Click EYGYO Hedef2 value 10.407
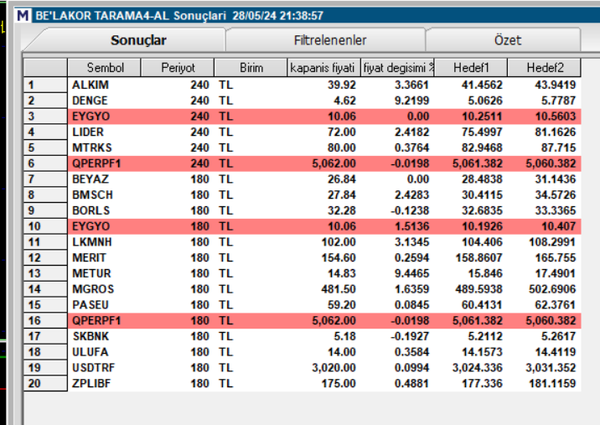This screenshot has width=600, height=425. click(558, 226)
